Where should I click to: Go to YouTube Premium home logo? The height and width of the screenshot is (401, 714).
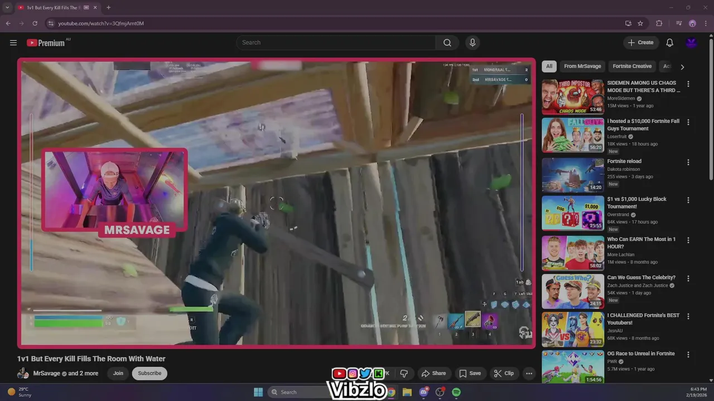[46, 43]
